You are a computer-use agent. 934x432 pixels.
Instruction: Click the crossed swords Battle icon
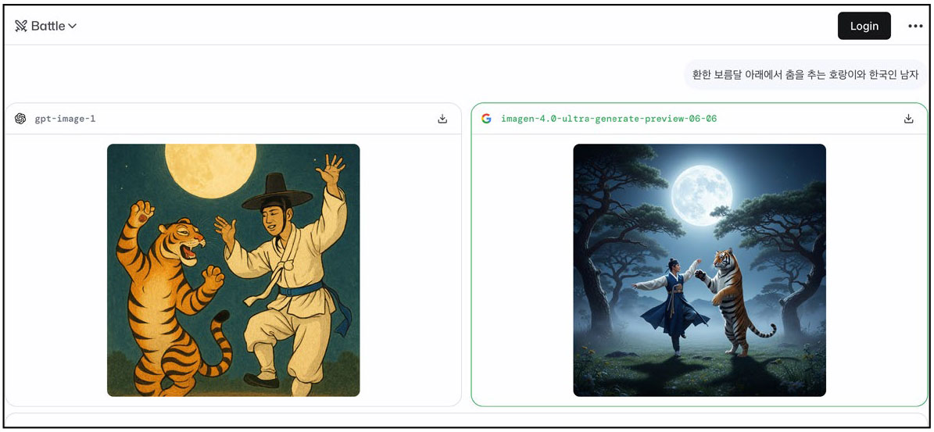pos(21,27)
